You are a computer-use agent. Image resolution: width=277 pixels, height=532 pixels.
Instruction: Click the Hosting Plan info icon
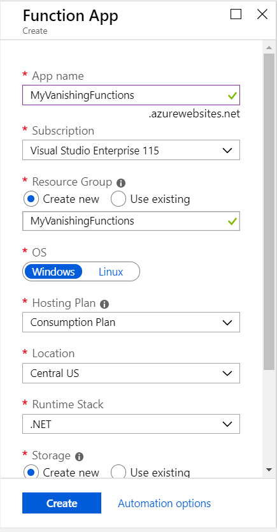[104, 304]
